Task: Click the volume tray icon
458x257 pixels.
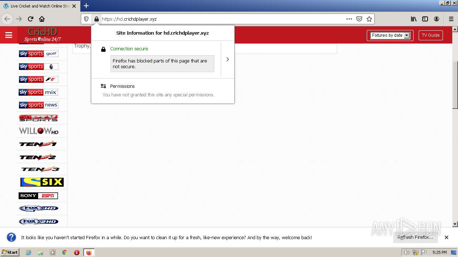Action: click(x=406, y=252)
